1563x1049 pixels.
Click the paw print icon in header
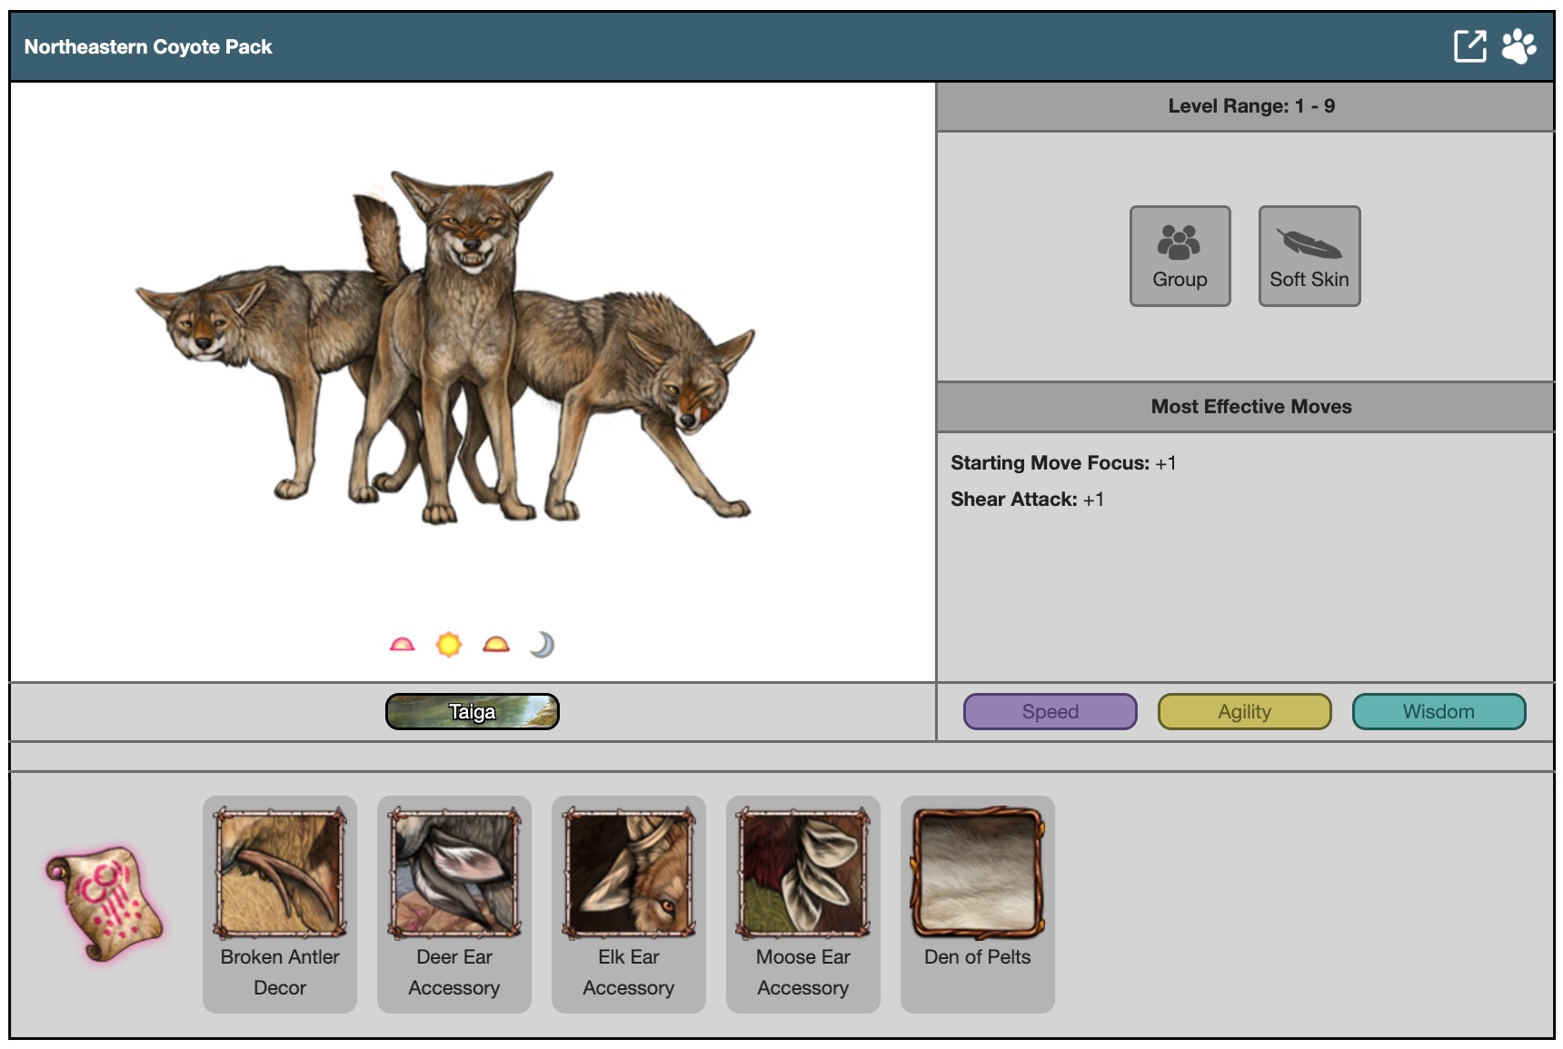point(1518,46)
